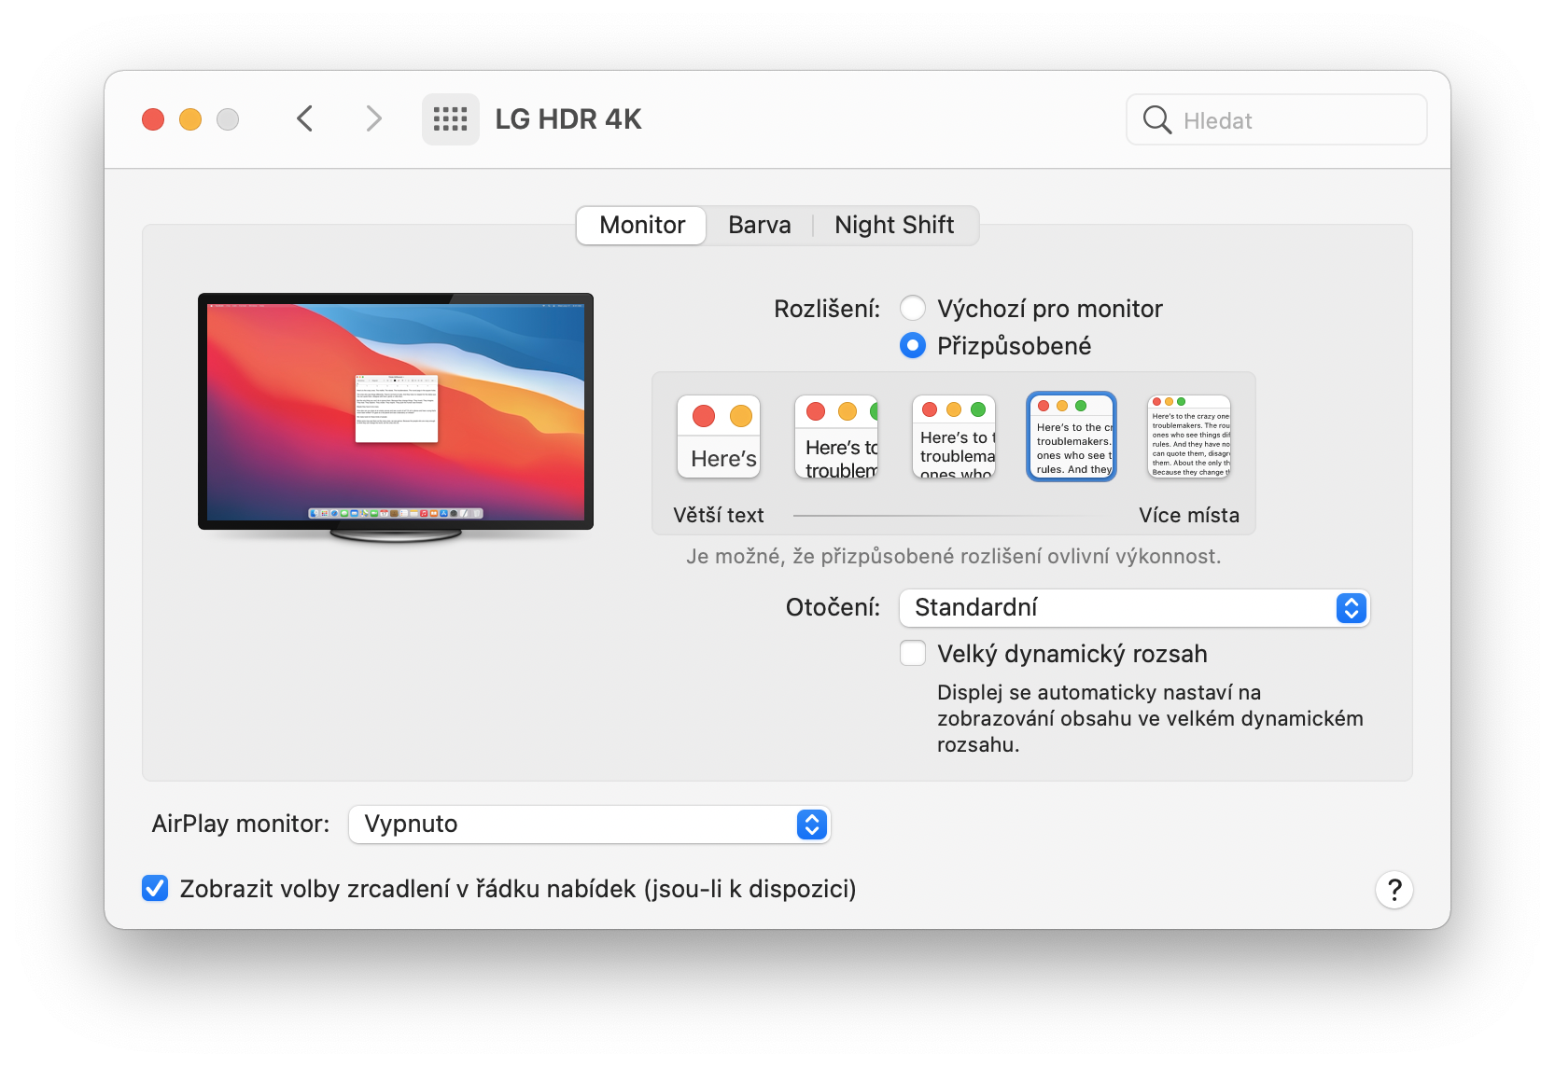
Task: Click the search field labeled Hledat
Action: 1277,119
